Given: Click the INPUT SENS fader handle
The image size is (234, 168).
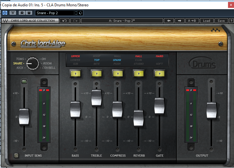Looking at the screenshot, I should 24,117.
